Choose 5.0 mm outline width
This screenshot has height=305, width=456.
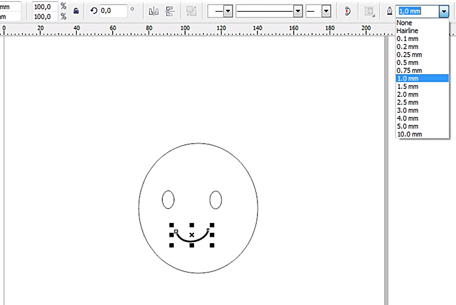tap(422, 126)
